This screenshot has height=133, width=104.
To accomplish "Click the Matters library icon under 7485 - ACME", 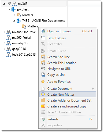I will (24, 26).
